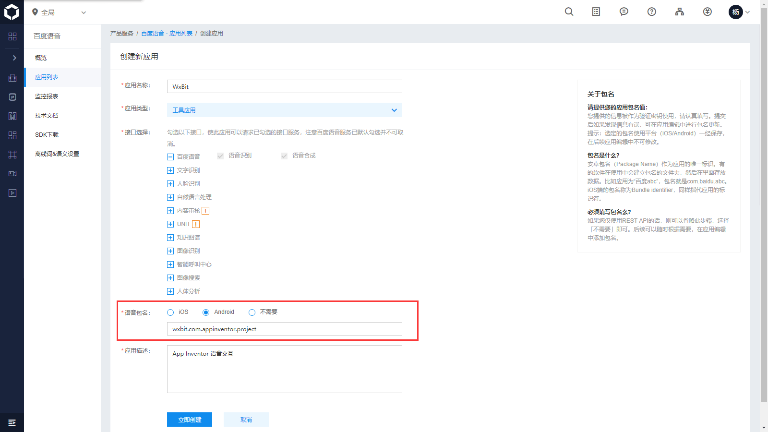Toggle the 语音合成 checkbox
The image size is (768, 432).
[284, 156]
